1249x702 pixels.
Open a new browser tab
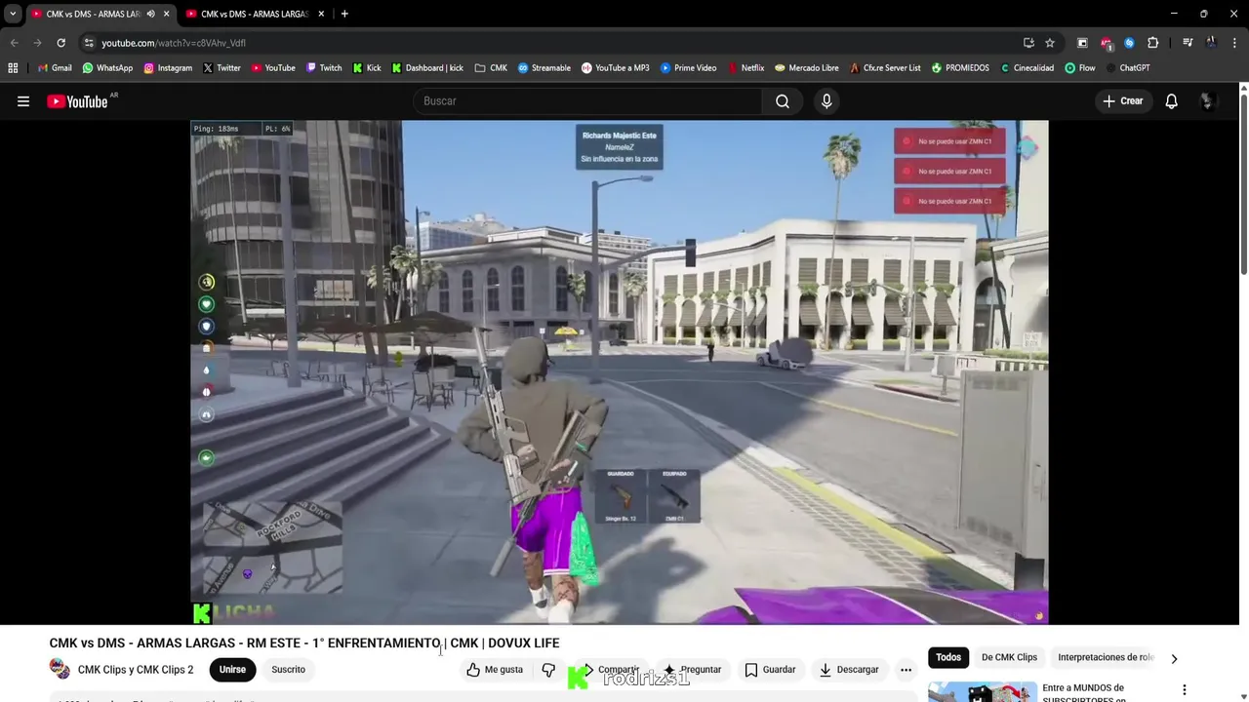(x=344, y=14)
